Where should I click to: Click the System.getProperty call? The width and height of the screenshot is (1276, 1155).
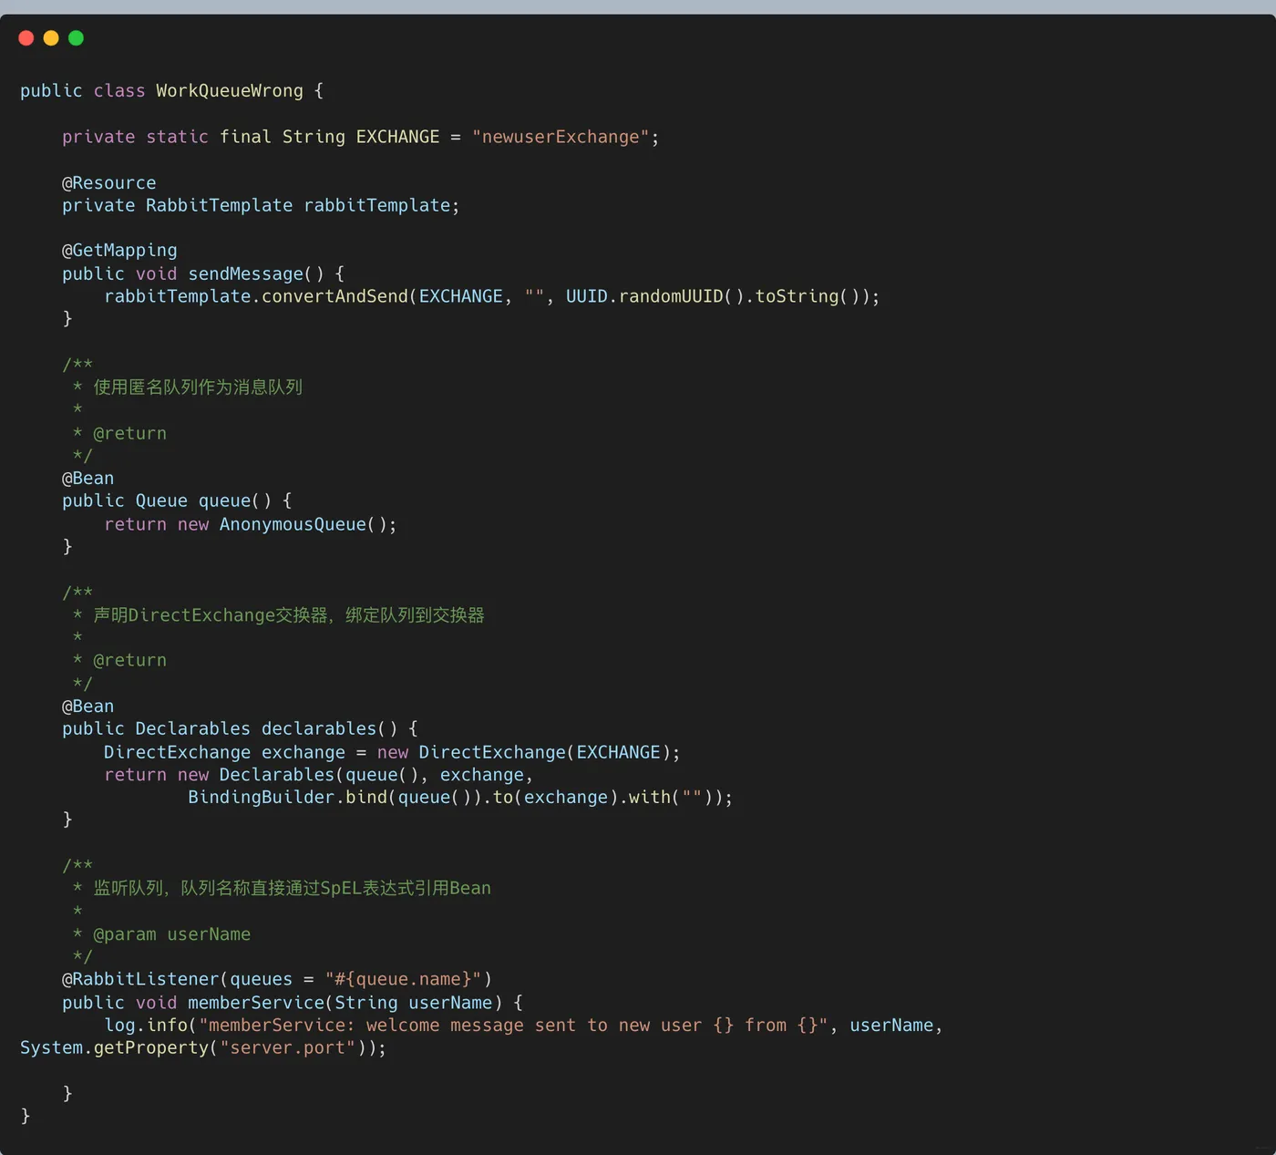point(114,1048)
